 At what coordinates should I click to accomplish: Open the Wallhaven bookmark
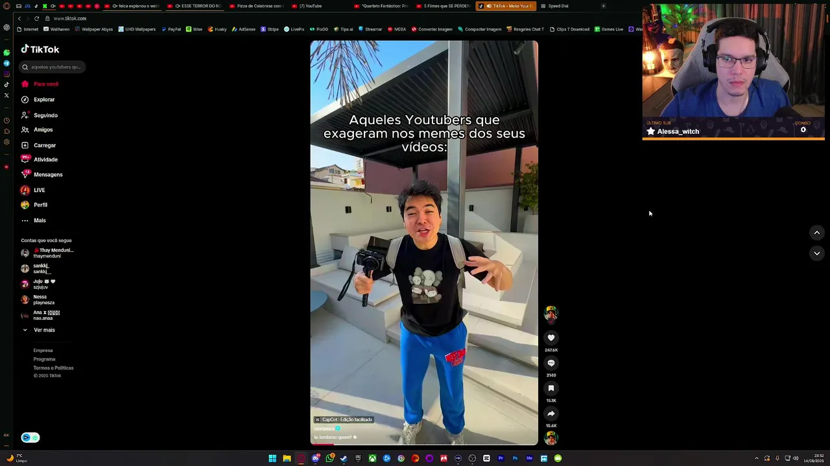coord(56,29)
